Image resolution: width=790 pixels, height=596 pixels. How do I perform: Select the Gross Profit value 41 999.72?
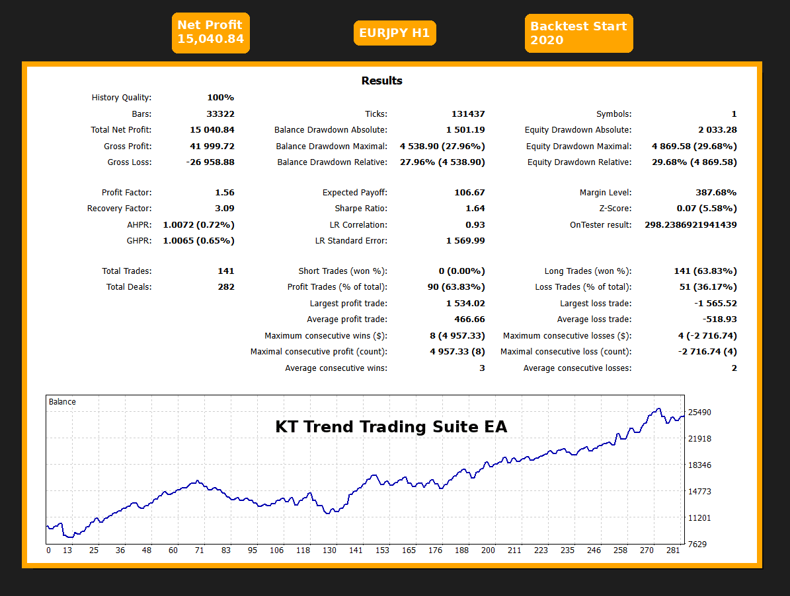[212, 147]
